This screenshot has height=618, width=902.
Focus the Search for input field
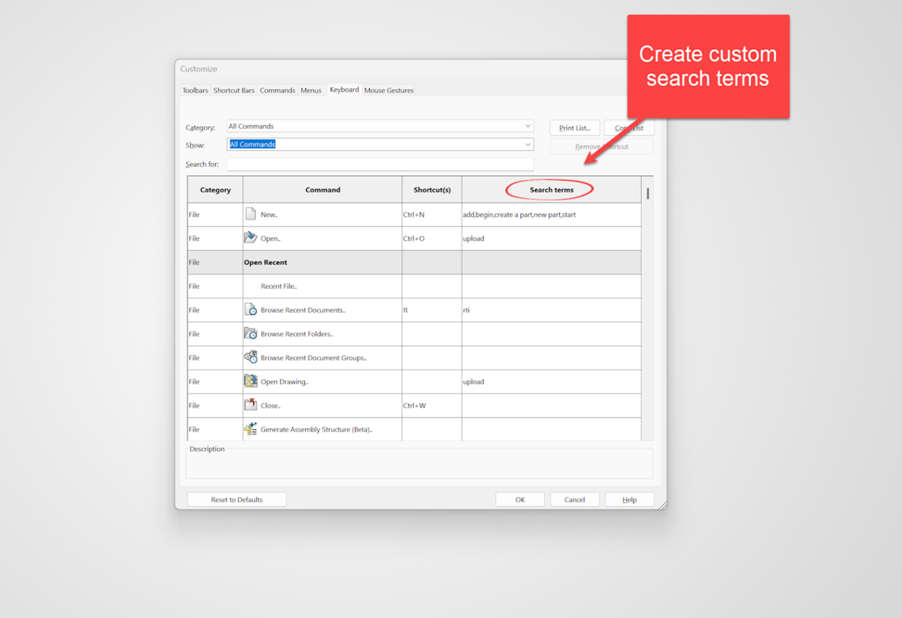[380, 164]
